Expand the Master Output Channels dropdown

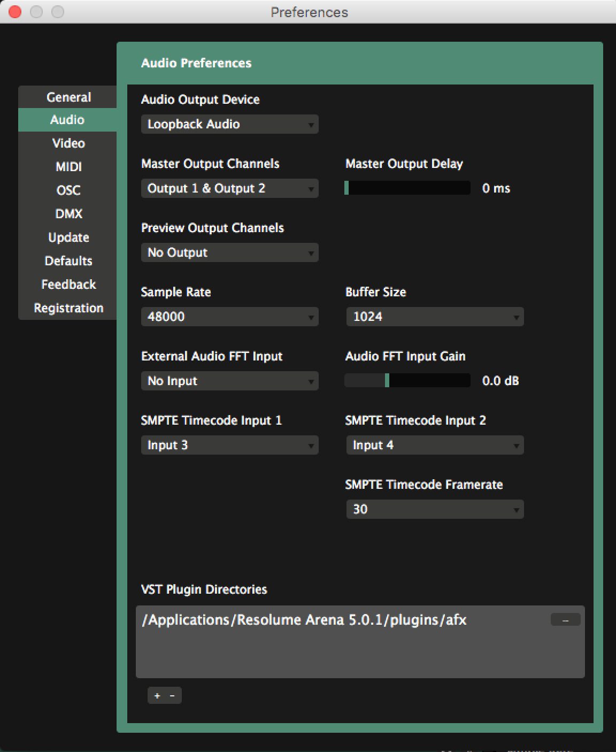click(x=229, y=188)
